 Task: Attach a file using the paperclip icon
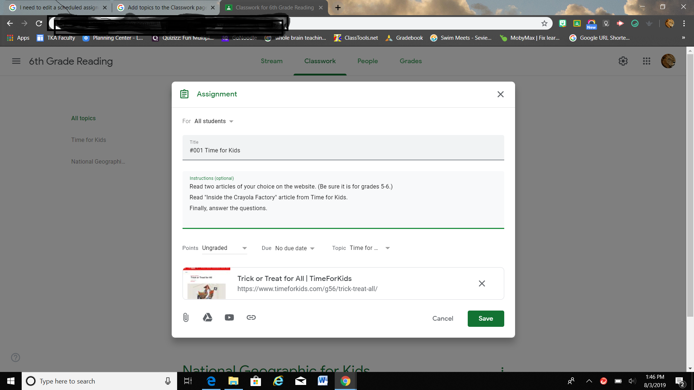click(186, 317)
